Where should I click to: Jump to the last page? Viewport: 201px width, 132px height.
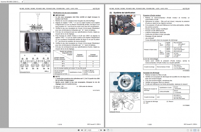[105, 130]
